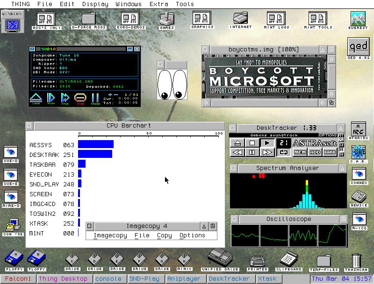Open Copy menu in Imagecopy 4 window
This screenshot has width=374, height=284.
click(x=165, y=235)
